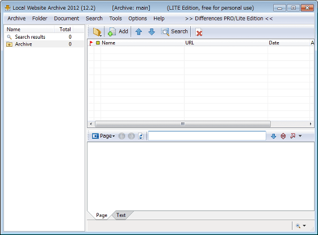Click the Archive folder icon in tree

[x=9, y=44]
